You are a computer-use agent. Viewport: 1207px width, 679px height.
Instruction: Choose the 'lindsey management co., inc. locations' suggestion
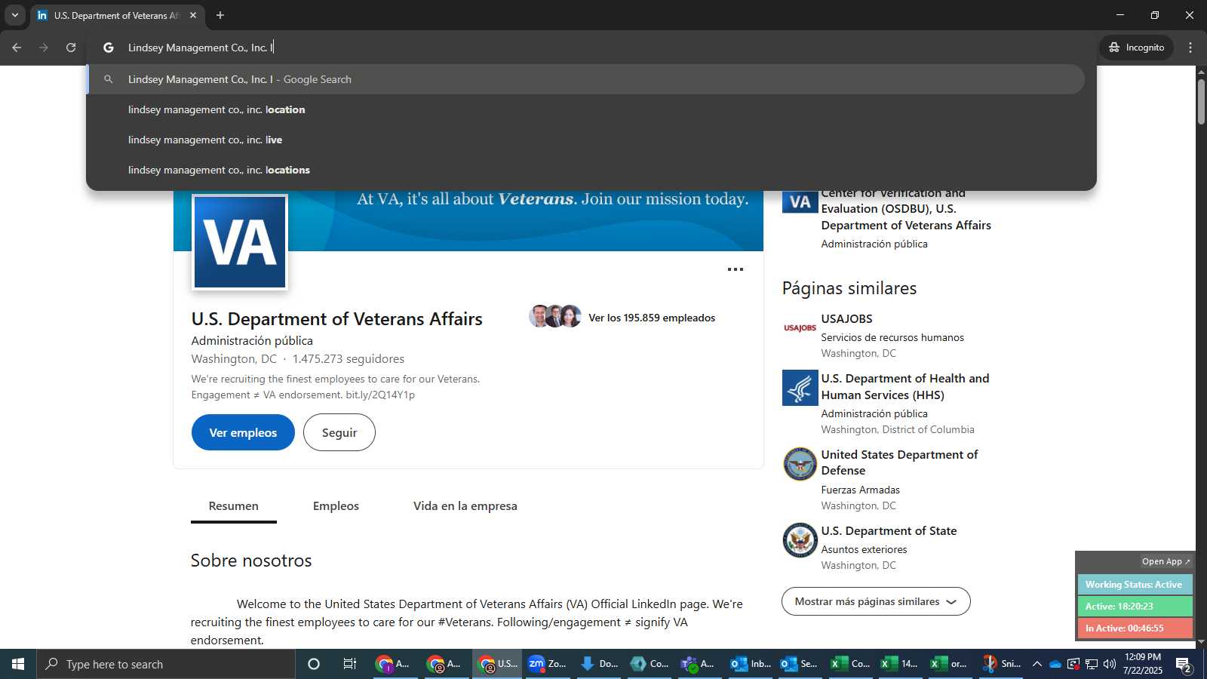point(587,170)
